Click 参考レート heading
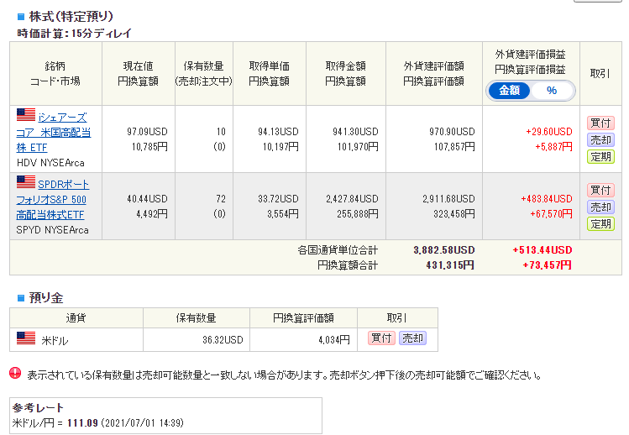This screenshot has height=435, width=629. click(38, 408)
